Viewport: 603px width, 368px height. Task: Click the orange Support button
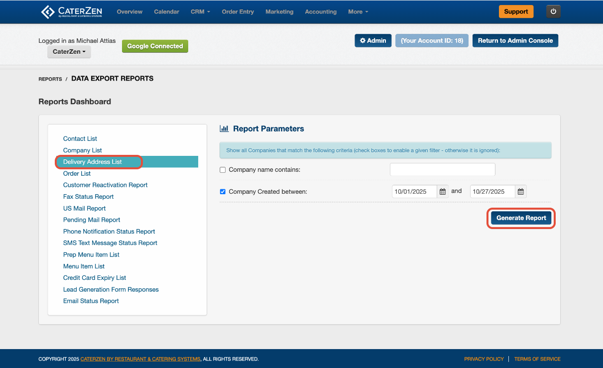click(516, 11)
